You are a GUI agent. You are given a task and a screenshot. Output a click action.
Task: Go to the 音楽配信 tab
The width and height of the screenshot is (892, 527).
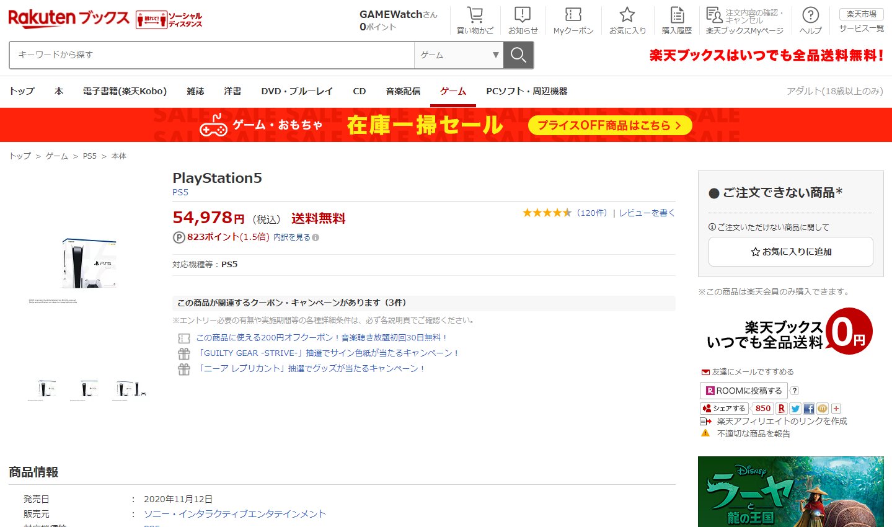[x=403, y=91]
